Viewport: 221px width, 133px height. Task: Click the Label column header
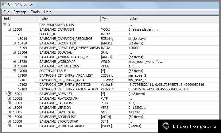70,19
